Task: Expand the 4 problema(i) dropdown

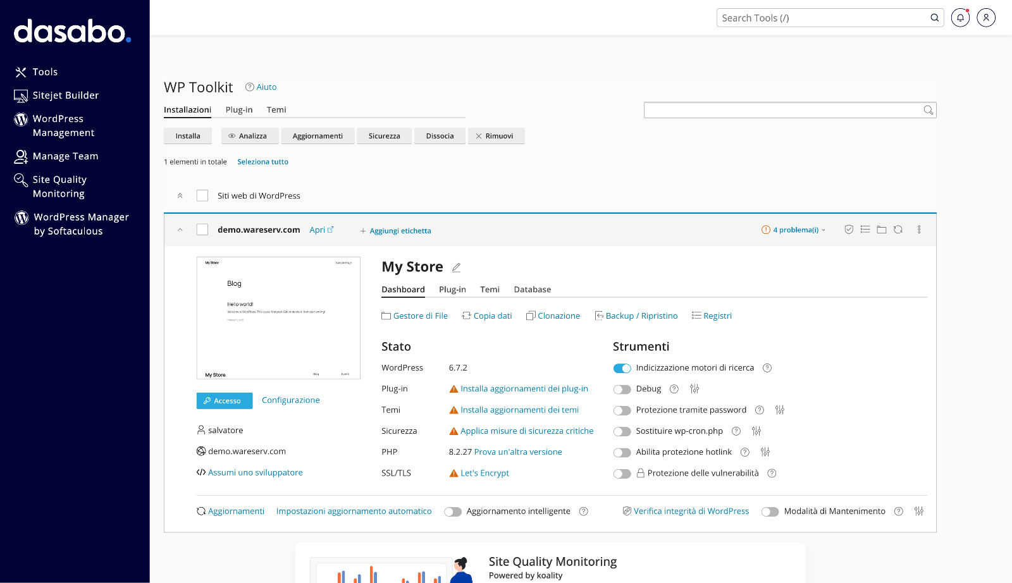Action: pos(794,230)
